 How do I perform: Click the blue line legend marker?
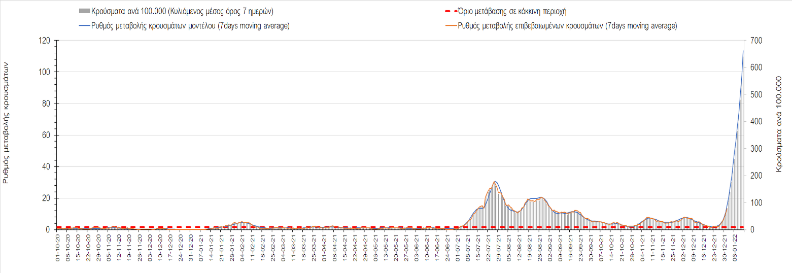[x=85, y=26]
